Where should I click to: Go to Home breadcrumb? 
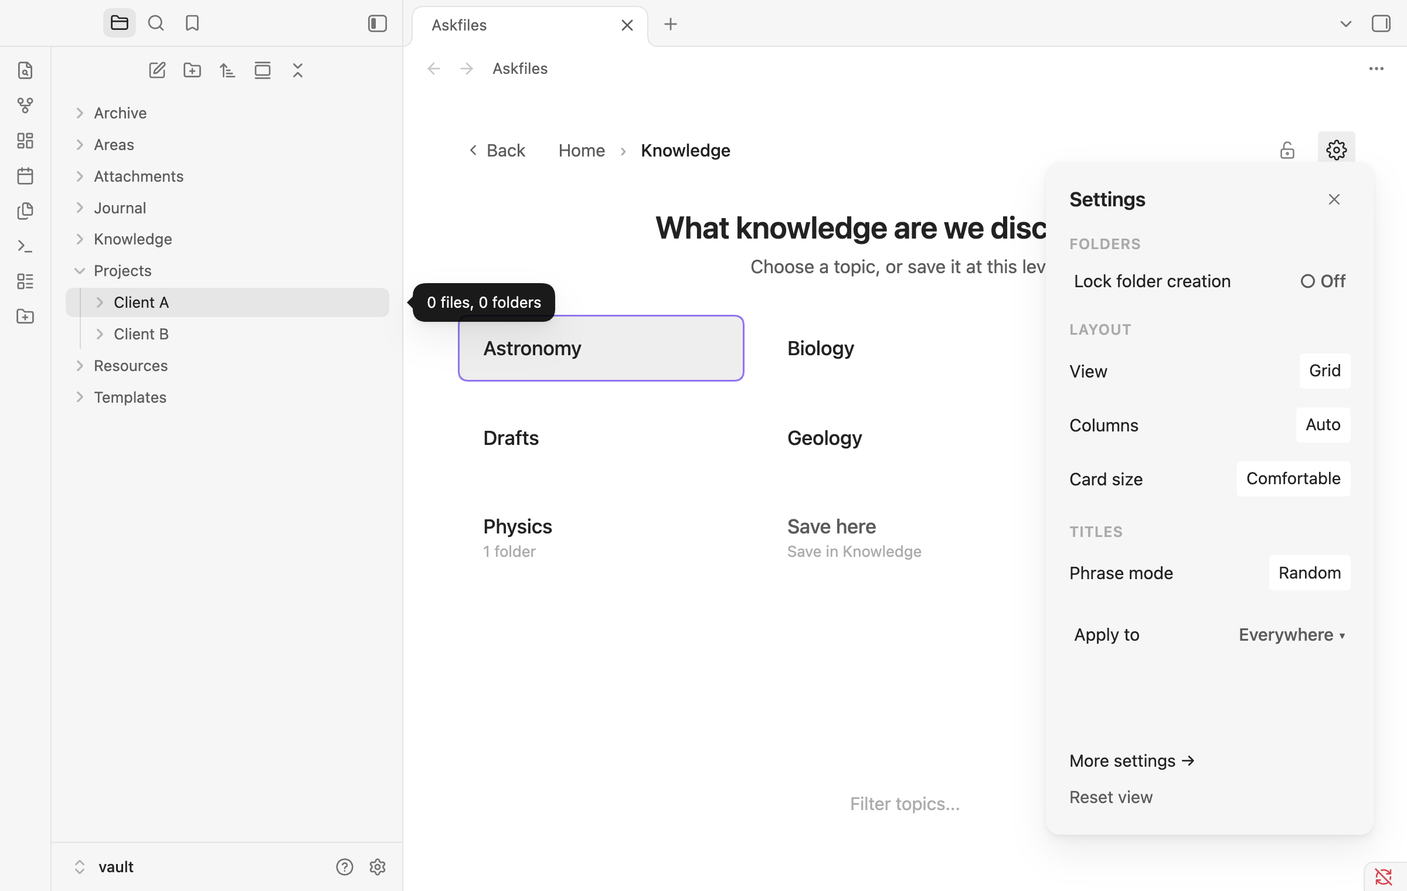[x=582, y=151]
